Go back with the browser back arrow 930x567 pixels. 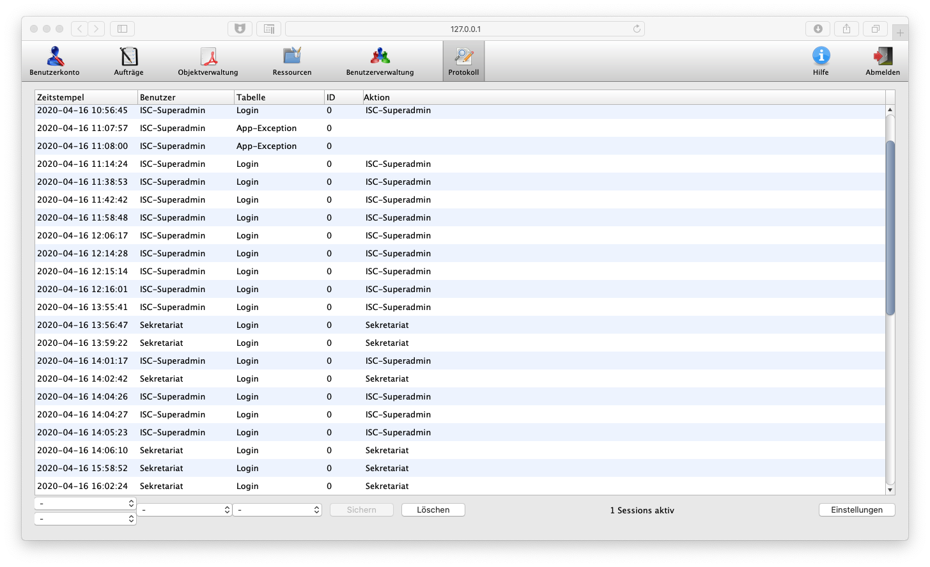80,29
